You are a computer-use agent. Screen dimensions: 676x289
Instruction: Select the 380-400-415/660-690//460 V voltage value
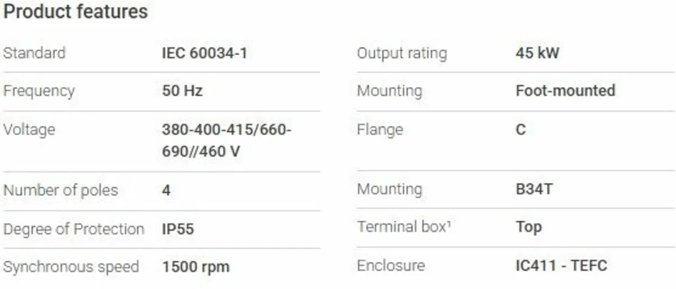click(x=226, y=141)
